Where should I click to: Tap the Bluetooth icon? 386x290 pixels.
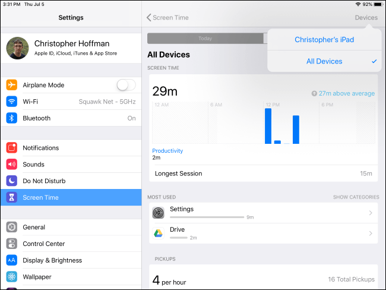tap(12, 118)
